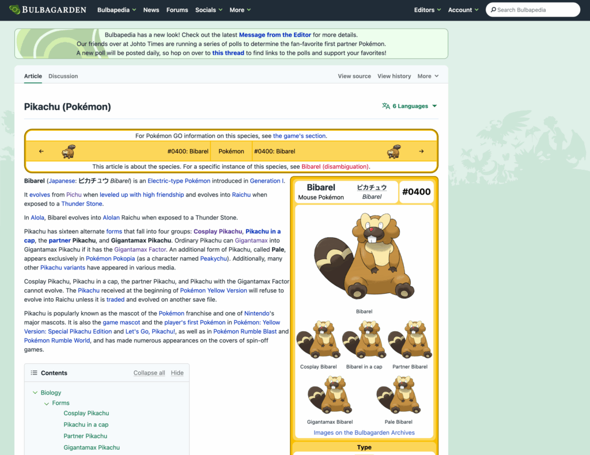Click the right arrow to next Pokémon

pyautogui.click(x=421, y=151)
